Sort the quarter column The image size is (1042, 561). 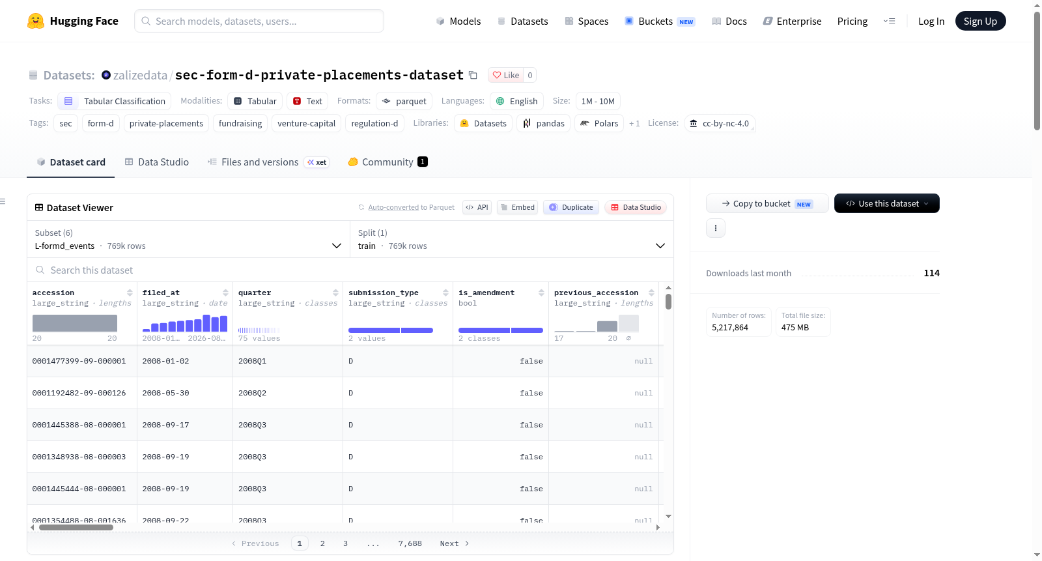[x=335, y=293]
